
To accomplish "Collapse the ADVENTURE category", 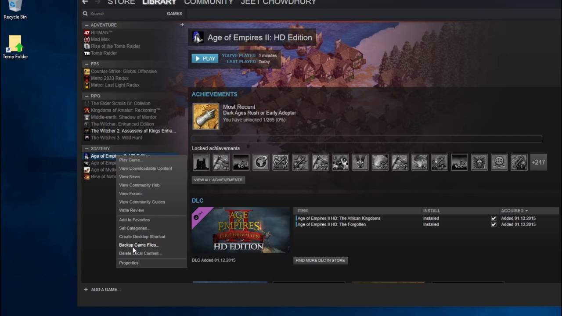I will pyautogui.click(x=87, y=25).
